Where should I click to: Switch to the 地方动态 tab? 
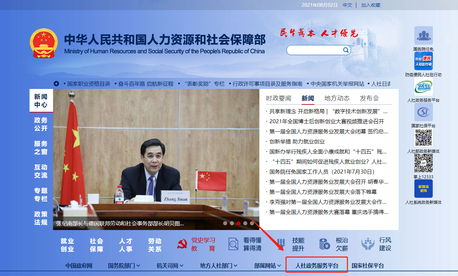click(x=337, y=98)
